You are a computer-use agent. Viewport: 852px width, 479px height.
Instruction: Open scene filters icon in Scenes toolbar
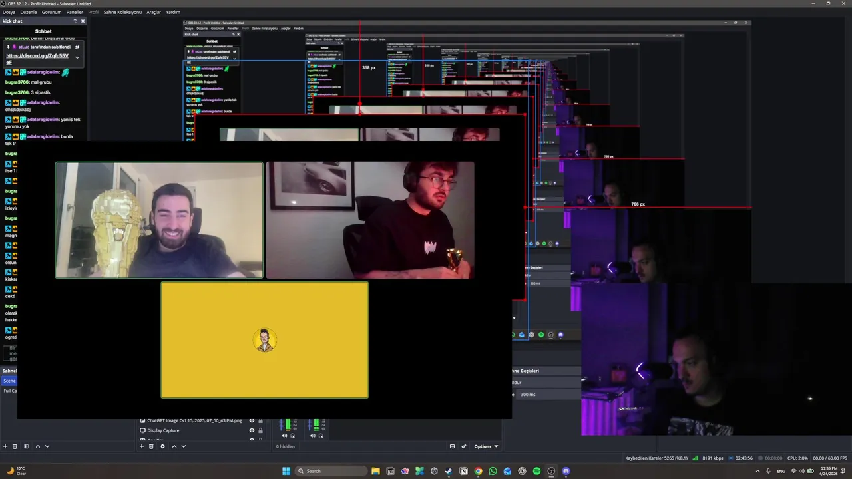click(x=26, y=446)
